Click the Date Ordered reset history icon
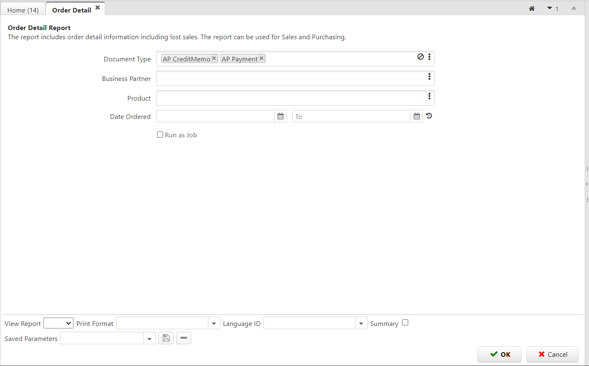 tap(429, 116)
